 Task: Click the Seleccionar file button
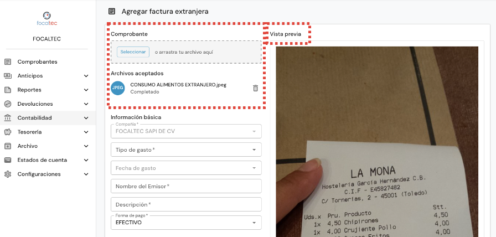pos(133,52)
